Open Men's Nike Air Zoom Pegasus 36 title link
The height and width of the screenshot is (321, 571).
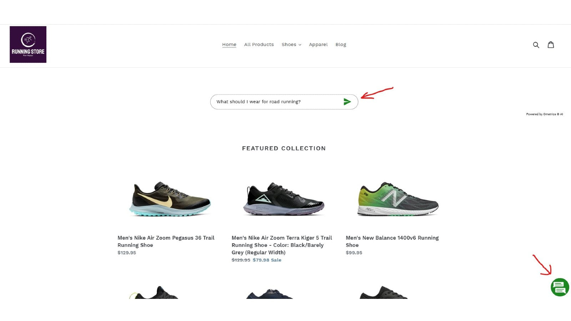(166, 241)
